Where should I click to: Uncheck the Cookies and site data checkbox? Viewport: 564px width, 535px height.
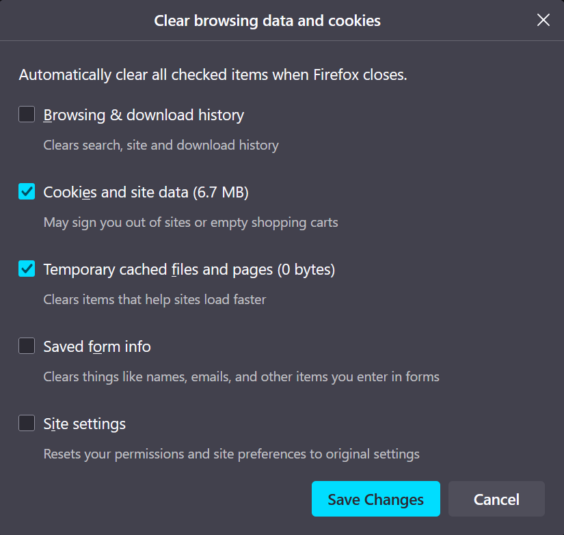27,192
